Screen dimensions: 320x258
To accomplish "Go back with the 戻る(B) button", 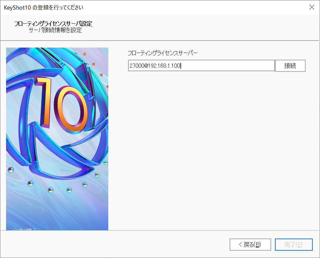I will coord(250,245).
